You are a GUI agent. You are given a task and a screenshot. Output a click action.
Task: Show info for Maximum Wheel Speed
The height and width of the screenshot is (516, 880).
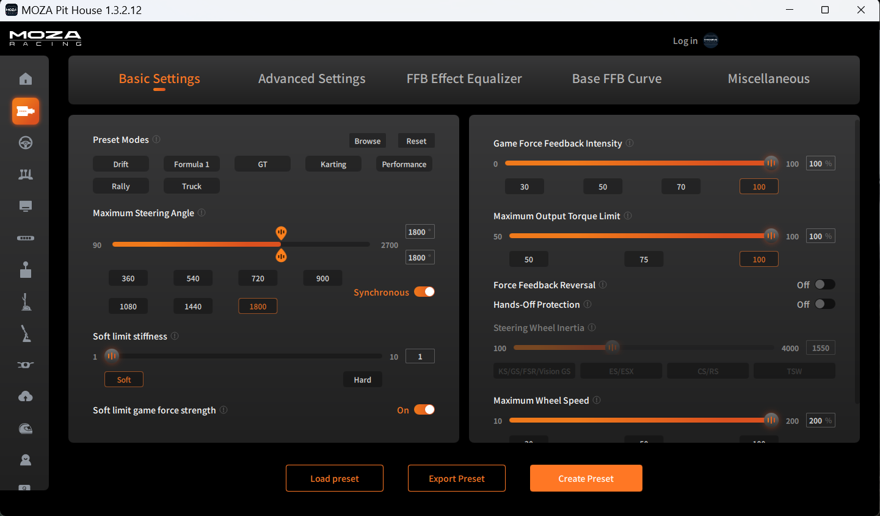coord(597,400)
